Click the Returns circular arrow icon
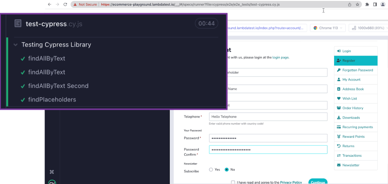This screenshot has width=388, height=184. (x=339, y=146)
